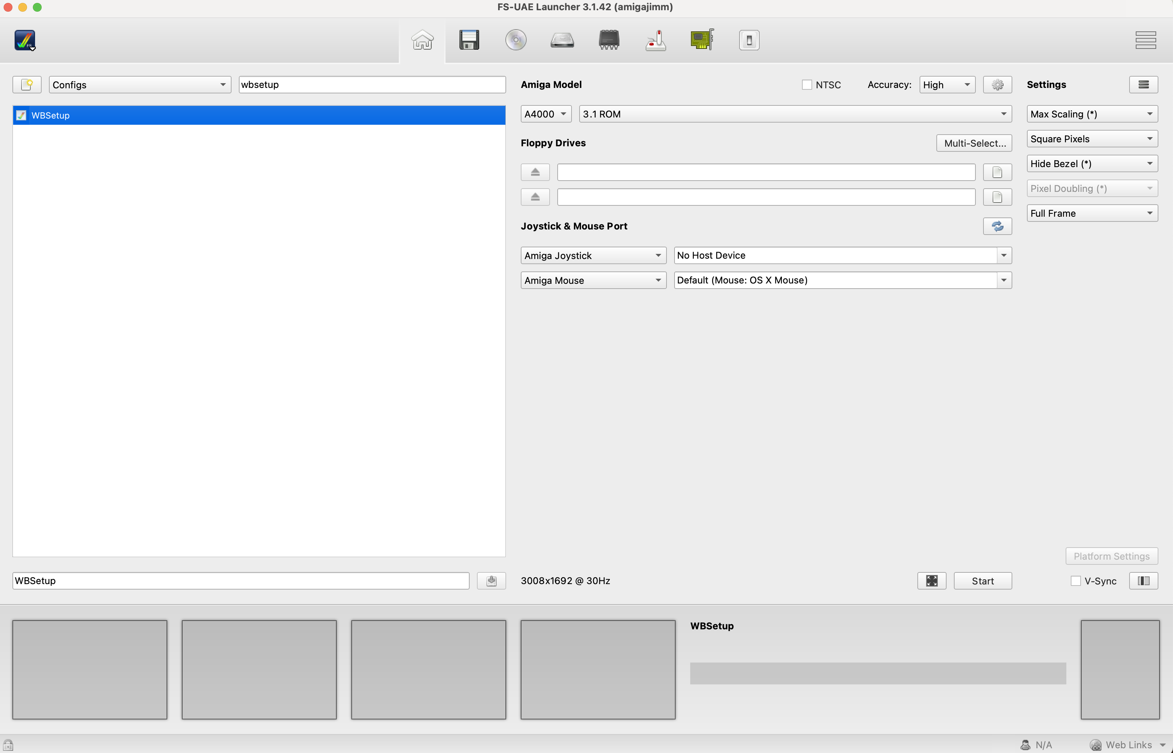The image size is (1173, 753).
Task: Open the CD-ROM drives tab icon
Action: (x=515, y=40)
